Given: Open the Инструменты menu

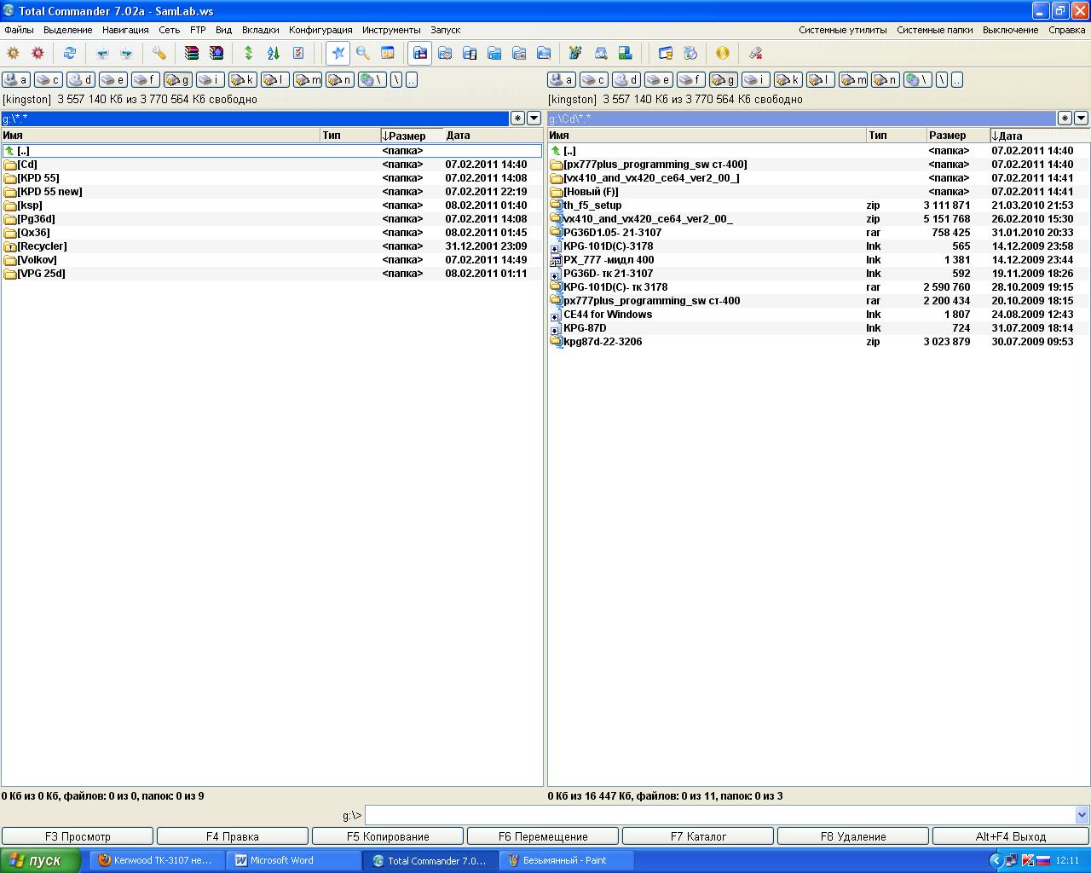Looking at the screenshot, I should pyautogui.click(x=391, y=30).
